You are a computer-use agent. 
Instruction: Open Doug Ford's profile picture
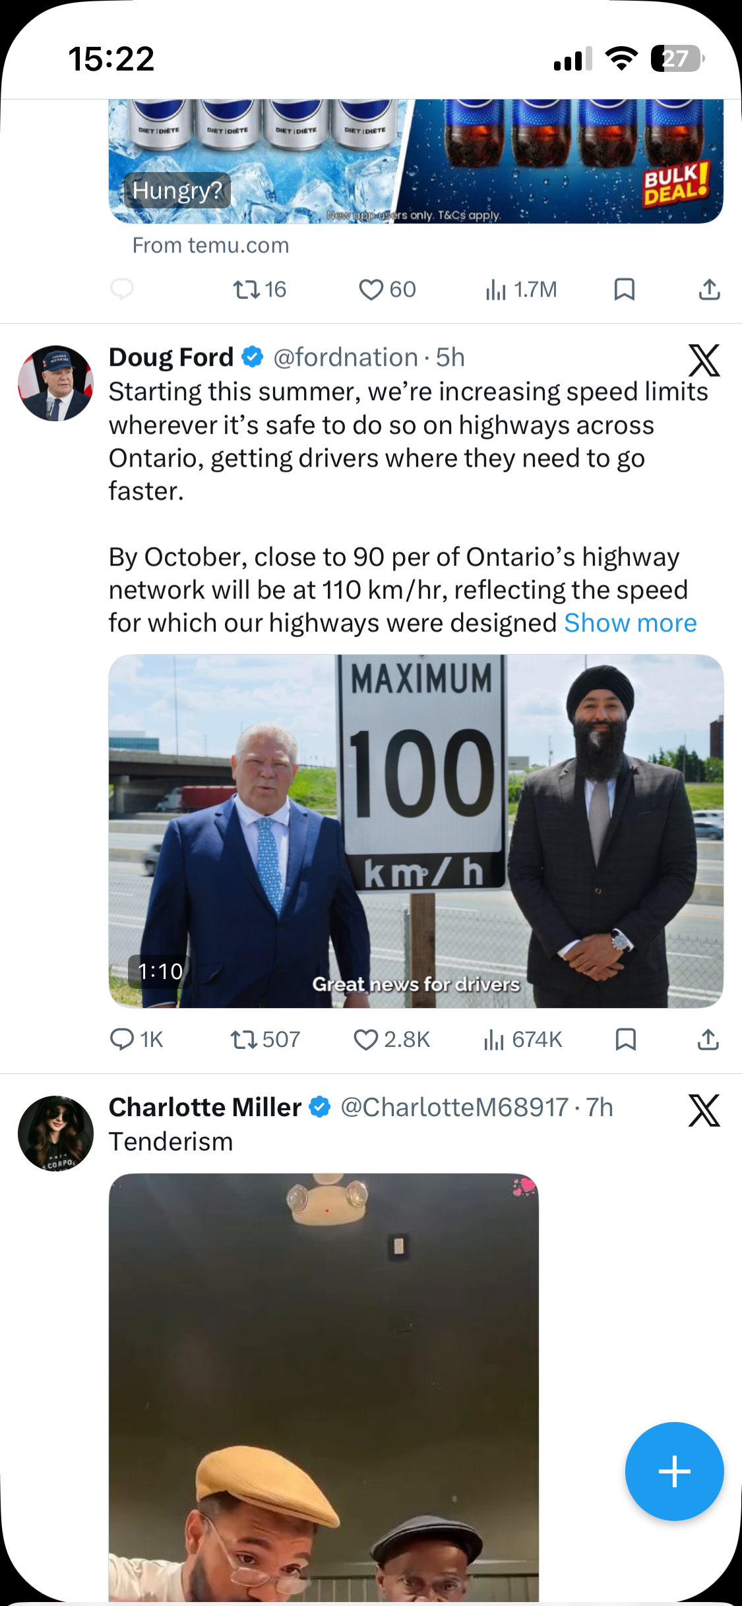point(55,383)
